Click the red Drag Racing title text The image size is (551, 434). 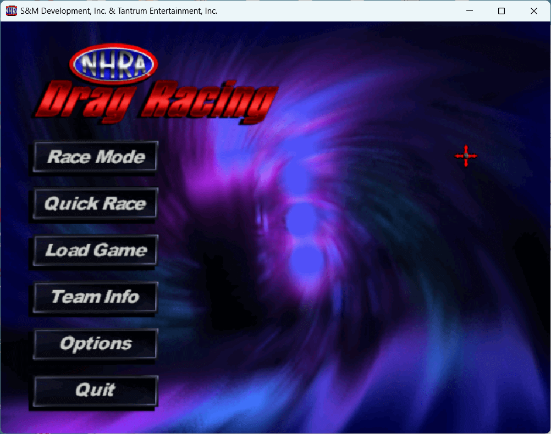point(156,102)
